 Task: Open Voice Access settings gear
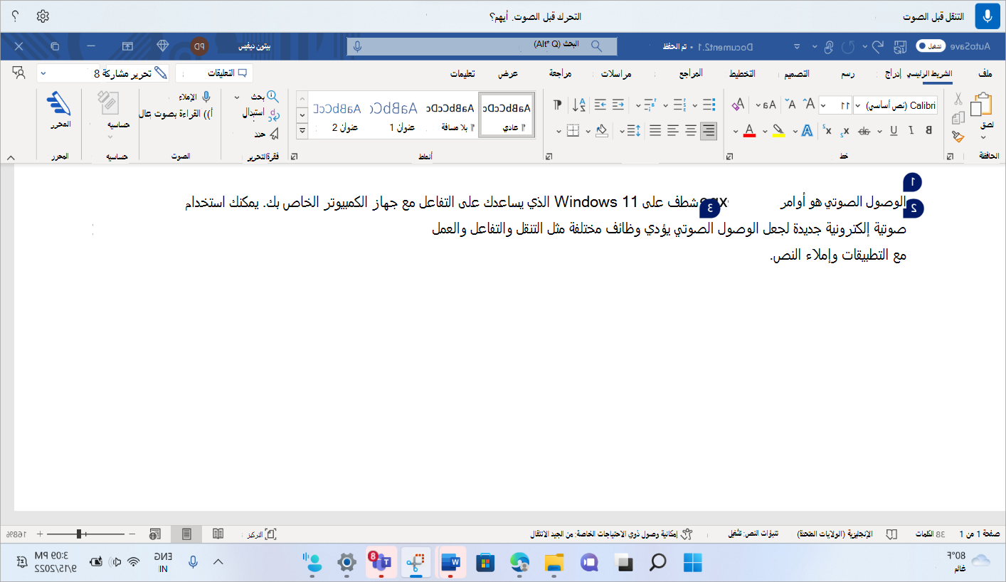pyautogui.click(x=43, y=16)
